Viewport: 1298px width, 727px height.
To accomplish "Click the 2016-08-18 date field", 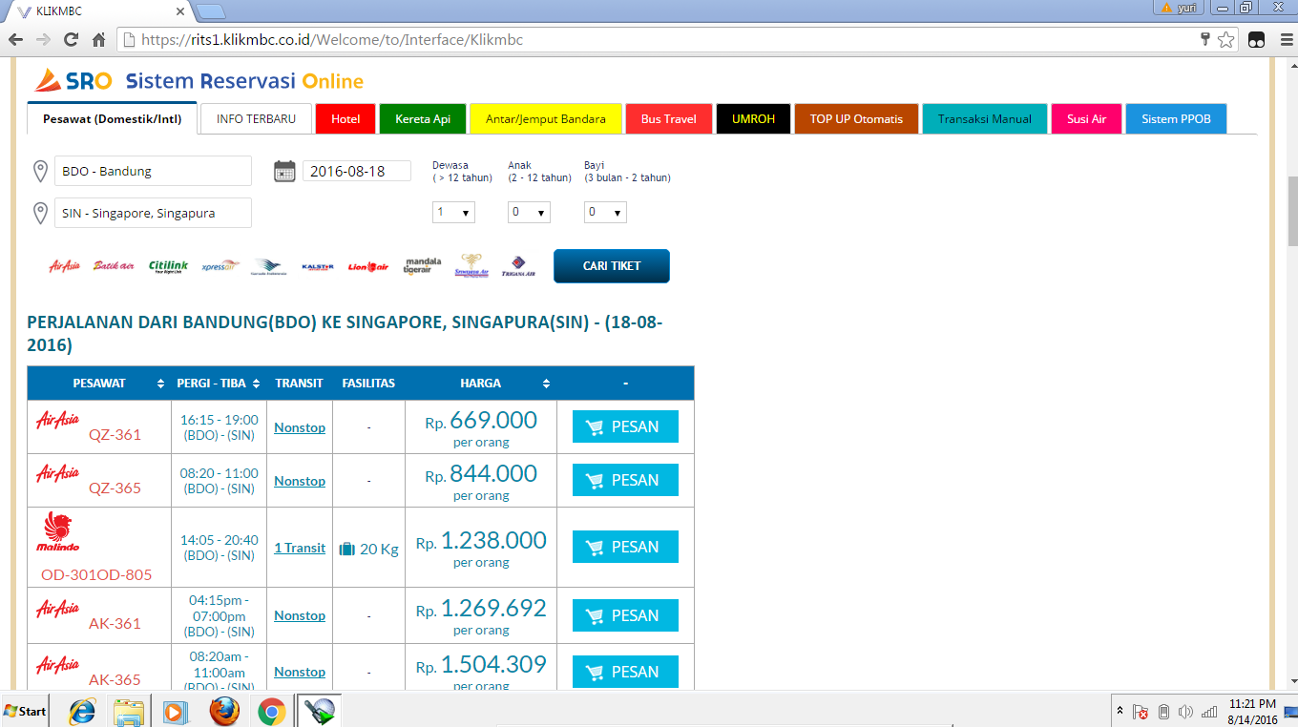I will (x=357, y=171).
